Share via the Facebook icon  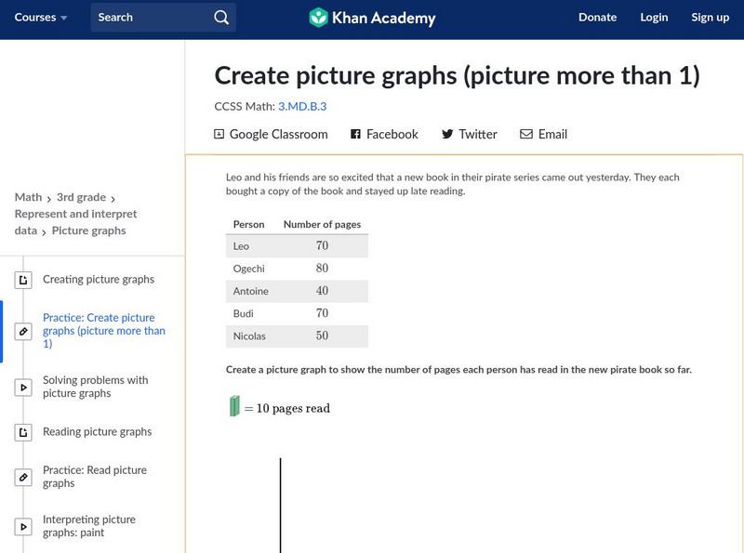(x=355, y=135)
